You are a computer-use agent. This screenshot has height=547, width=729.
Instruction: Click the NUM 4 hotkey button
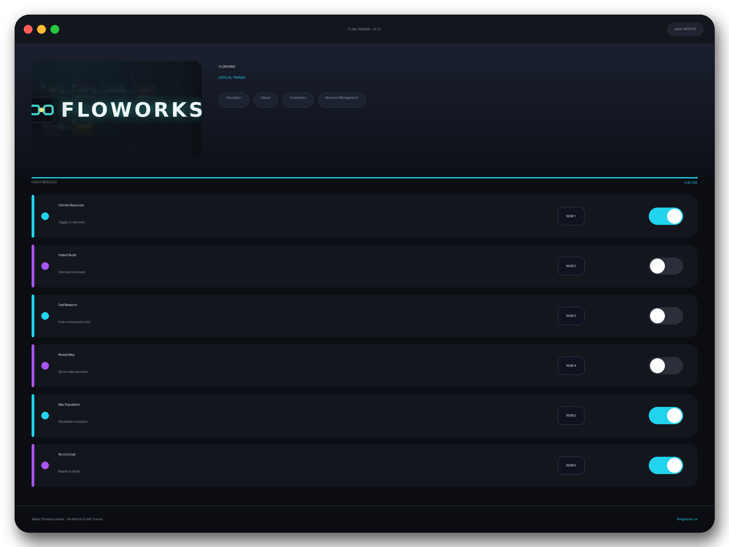[571, 366]
